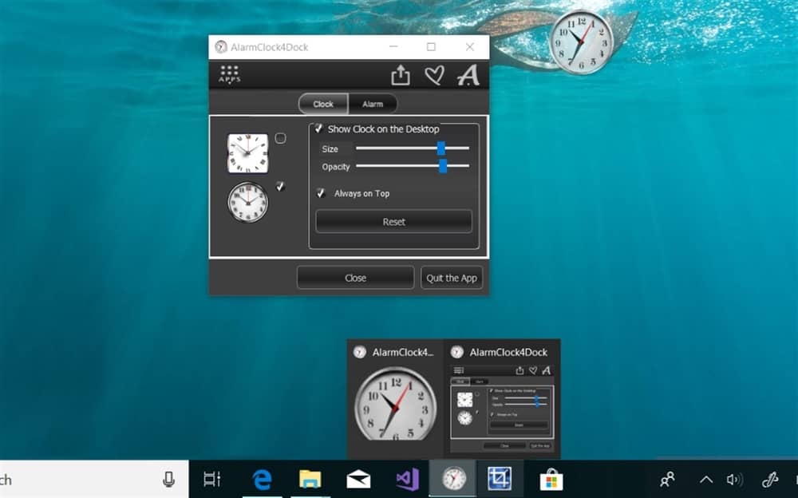Select the round clock face thumbnail

[248, 202]
